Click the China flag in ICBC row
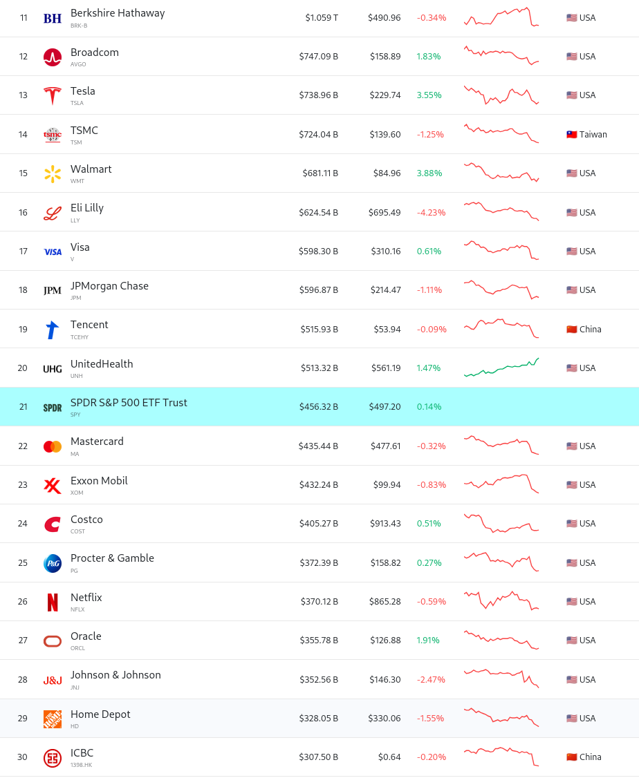 pyautogui.click(x=571, y=757)
